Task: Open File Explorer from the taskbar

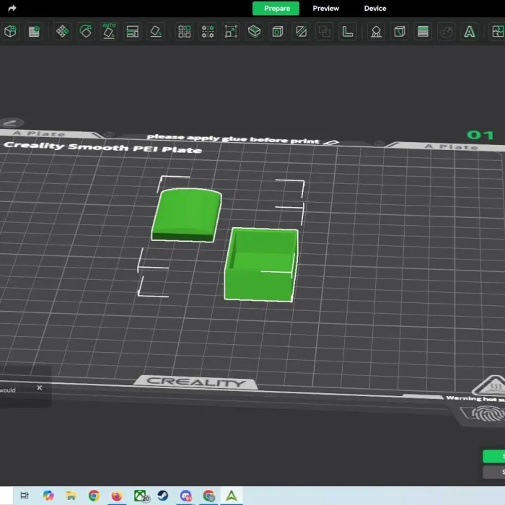Action: coord(71,496)
